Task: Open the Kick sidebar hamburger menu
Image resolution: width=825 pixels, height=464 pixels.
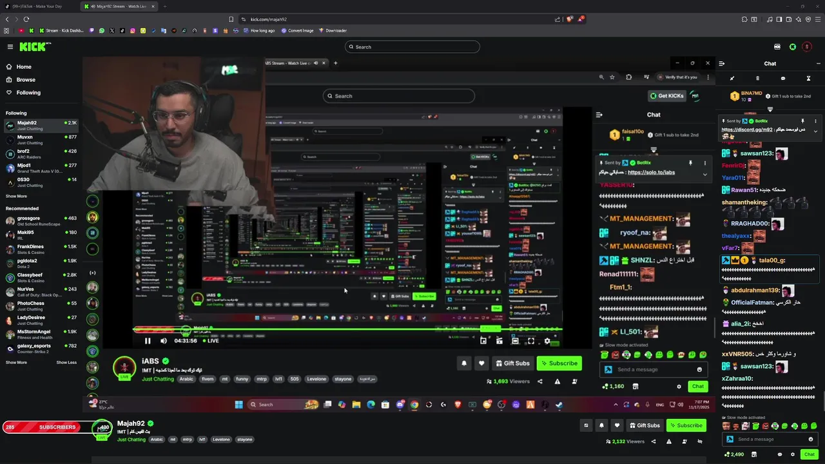Action: [x=10, y=46]
